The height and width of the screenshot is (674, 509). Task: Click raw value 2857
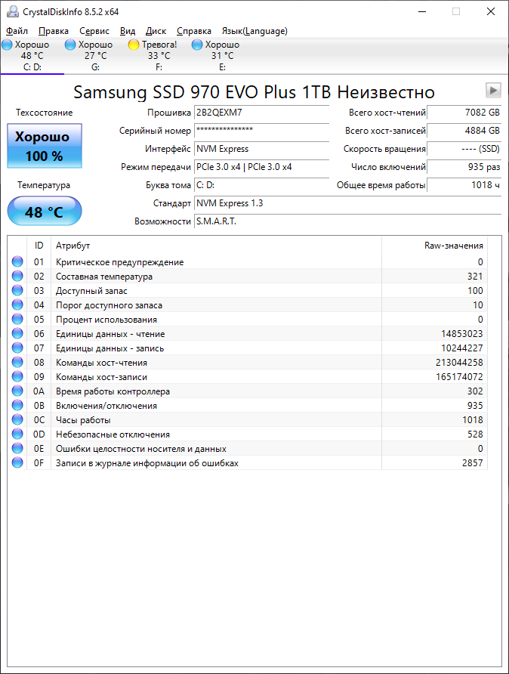point(473,463)
